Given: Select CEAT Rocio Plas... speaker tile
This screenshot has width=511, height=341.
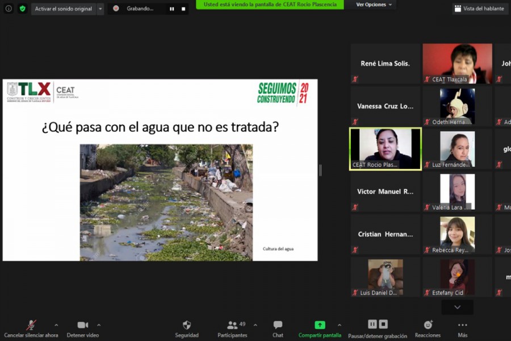Looking at the screenshot, I should click(385, 149).
